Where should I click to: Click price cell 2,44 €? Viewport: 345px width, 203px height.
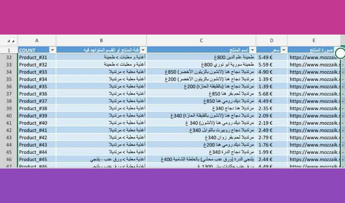point(272,159)
